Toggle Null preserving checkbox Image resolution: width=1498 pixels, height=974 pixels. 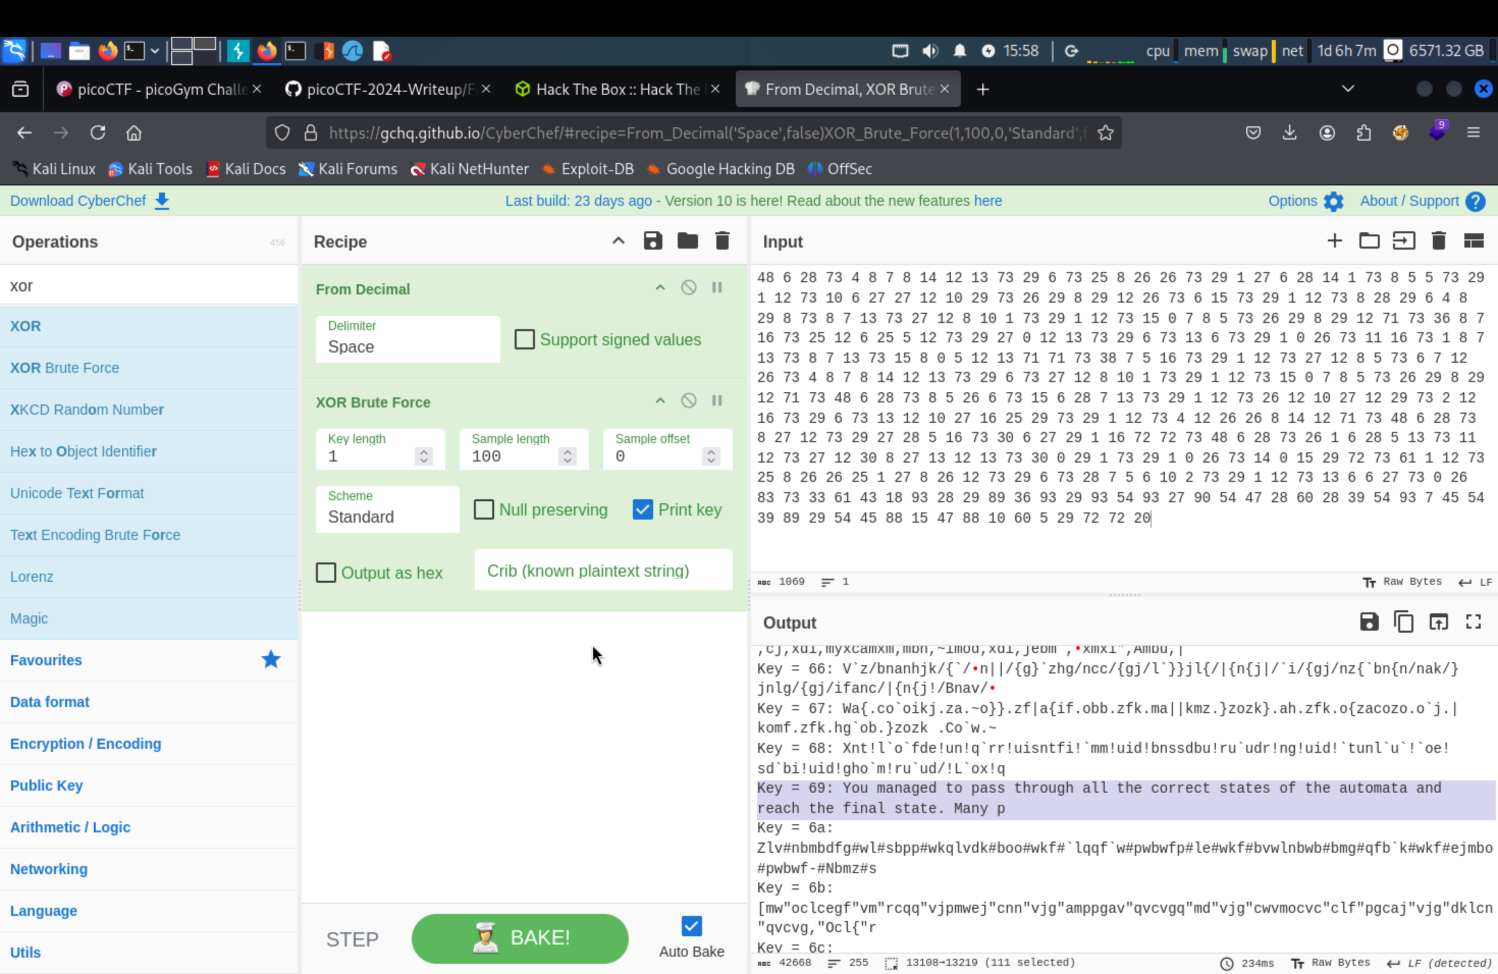click(x=484, y=509)
